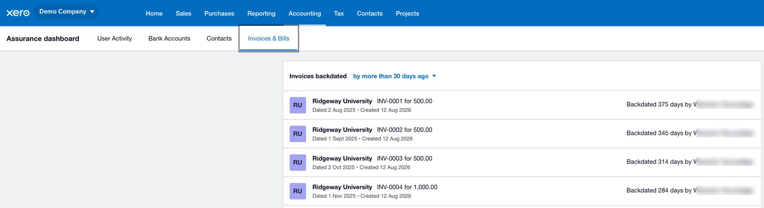Click the RU avatar for INV-0002
The width and height of the screenshot is (764, 208).
coord(297,134)
